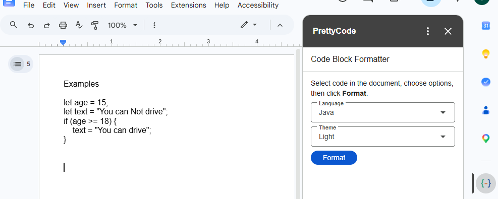This screenshot has width=498, height=199.
Task: Open the Tools menu
Action: (x=154, y=5)
